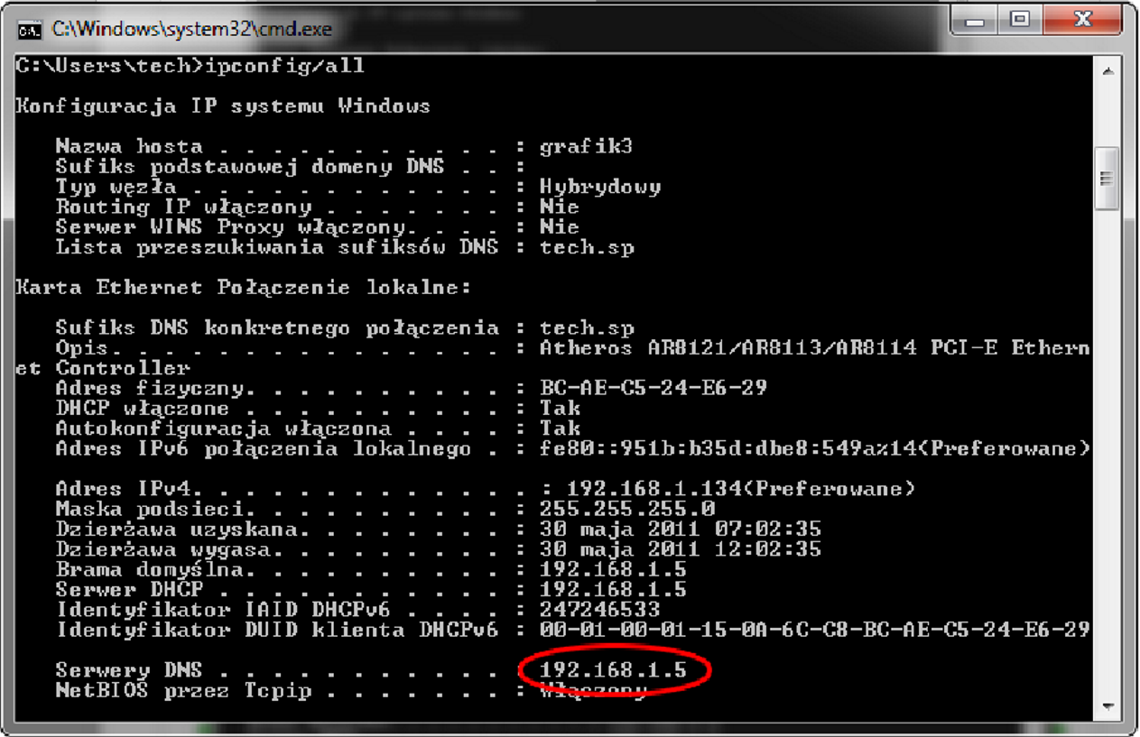Click the ipconfig/all command line
The height and width of the screenshot is (737, 1140).
pyautogui.click(x=190, y=66)
